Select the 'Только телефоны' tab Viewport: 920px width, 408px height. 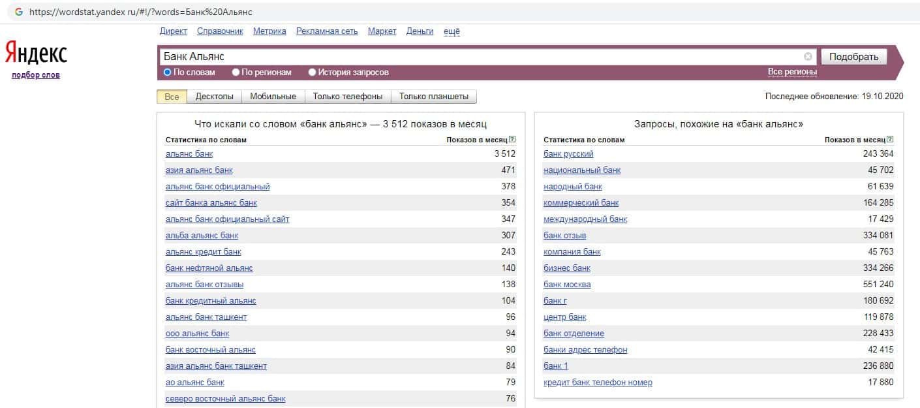[x=347, y=97]
